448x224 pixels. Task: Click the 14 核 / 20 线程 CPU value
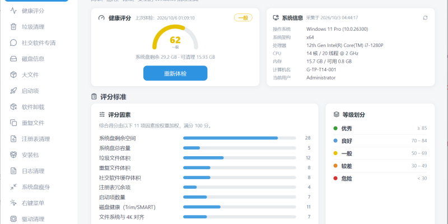click(x=332, y=53)
